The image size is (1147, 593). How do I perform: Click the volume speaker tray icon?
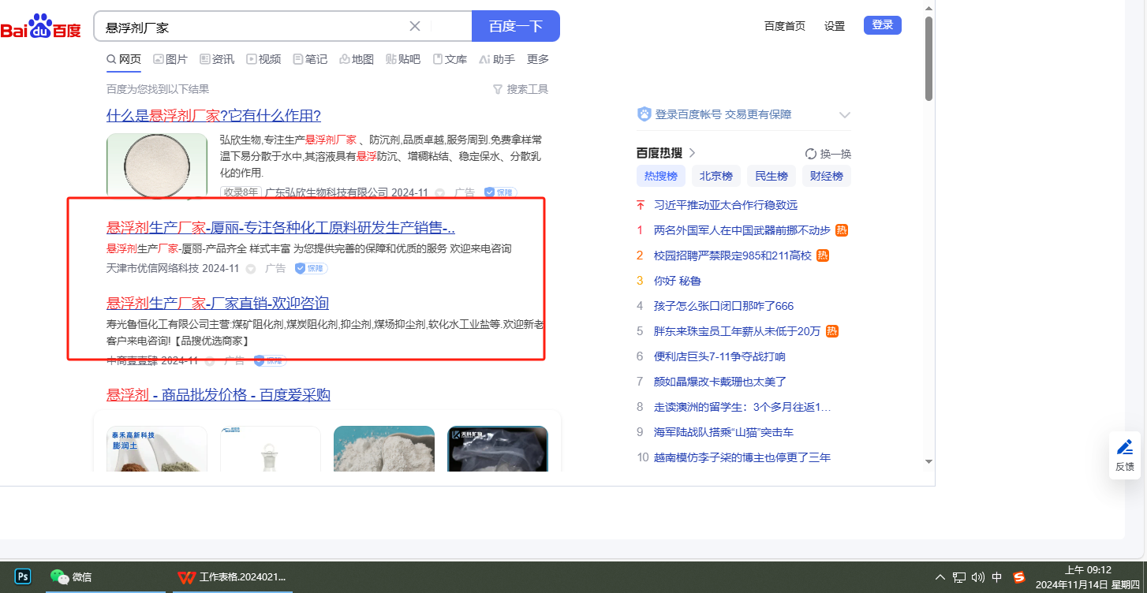(978, 577)
